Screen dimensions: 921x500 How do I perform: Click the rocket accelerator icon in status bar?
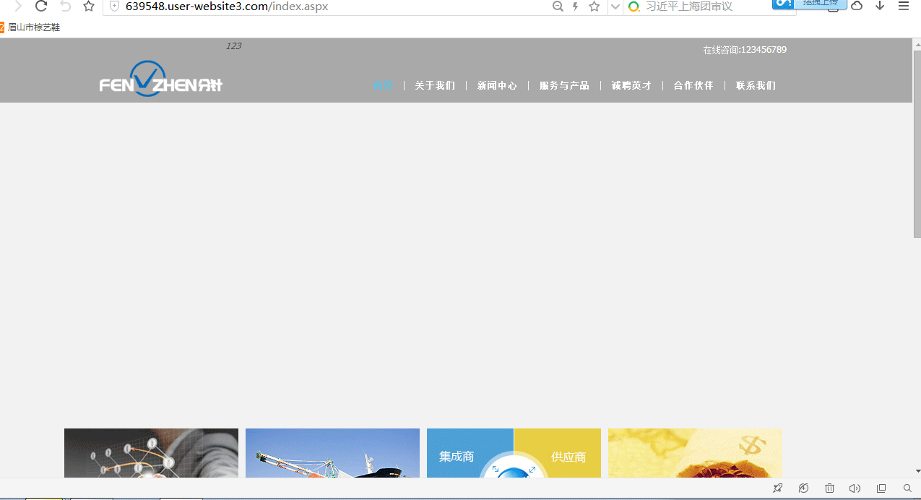(777, 488)
